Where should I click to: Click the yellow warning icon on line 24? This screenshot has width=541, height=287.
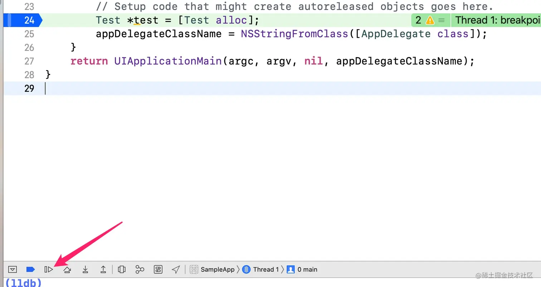pos(430,20)
